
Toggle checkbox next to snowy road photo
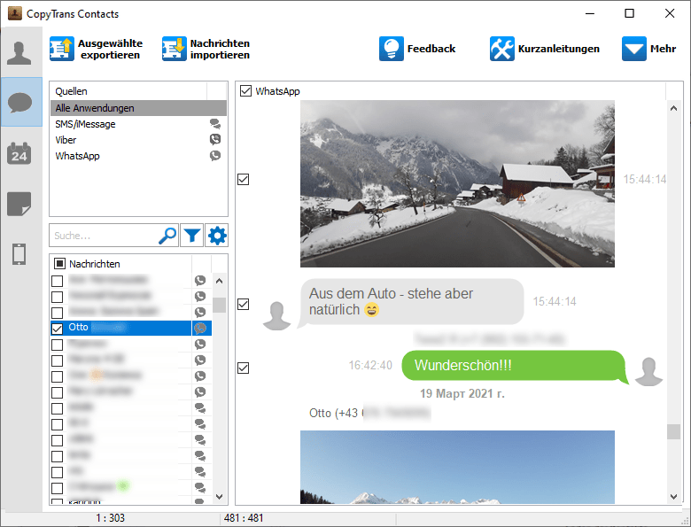click(244, 179)
